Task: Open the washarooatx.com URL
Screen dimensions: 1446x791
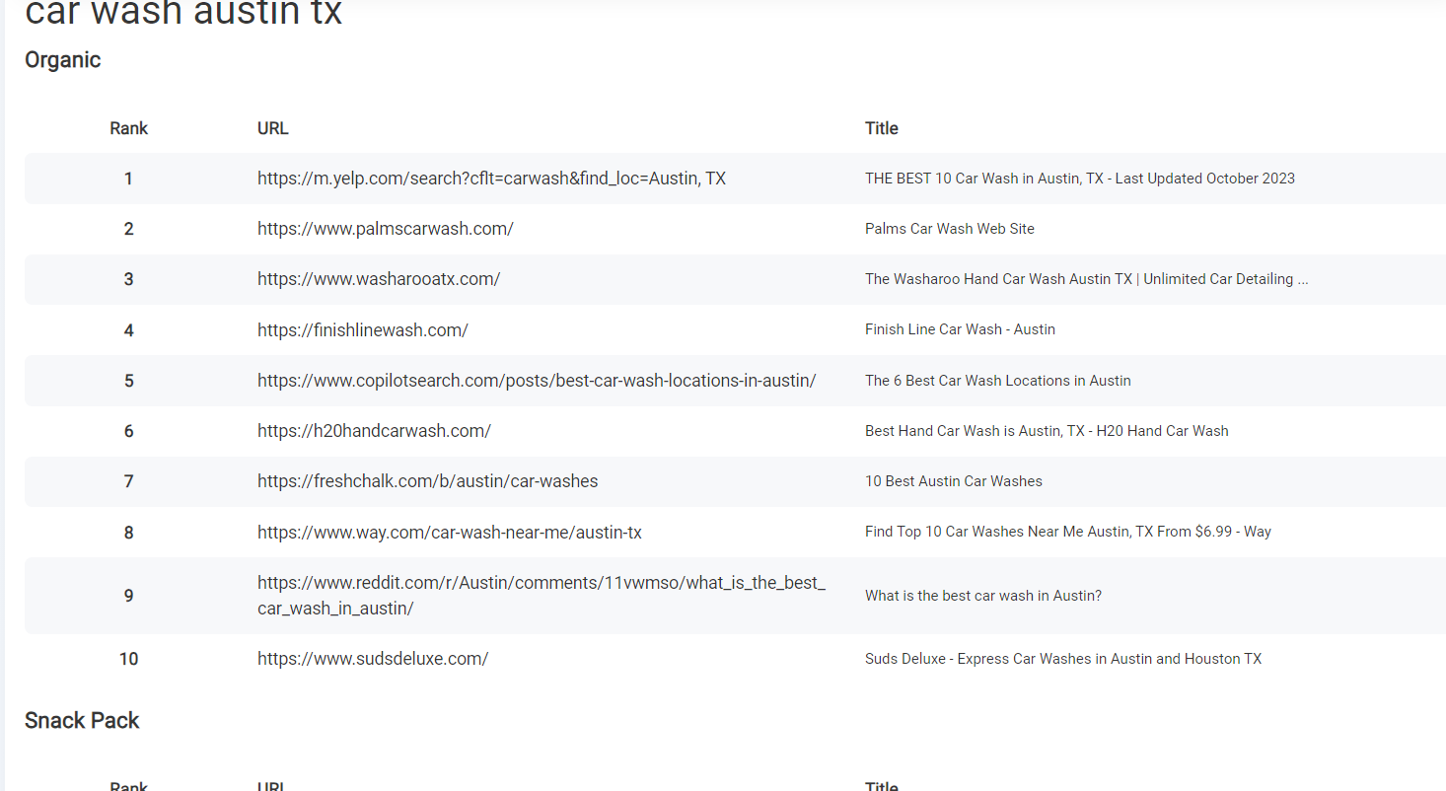Action: 379,279
